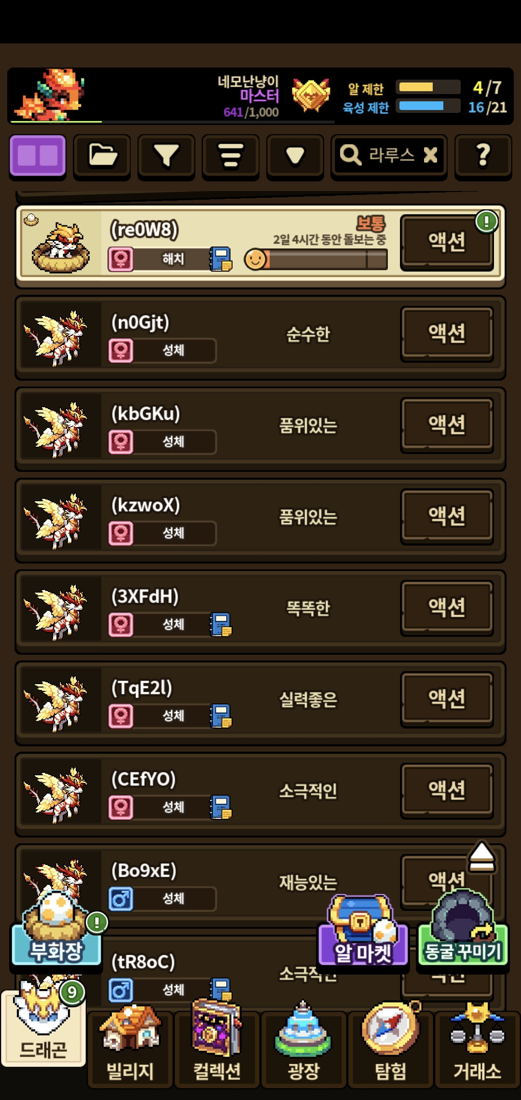The image size is (521, 1100).
Task: Clear the 라루스 search term
Action: point(430,155)
